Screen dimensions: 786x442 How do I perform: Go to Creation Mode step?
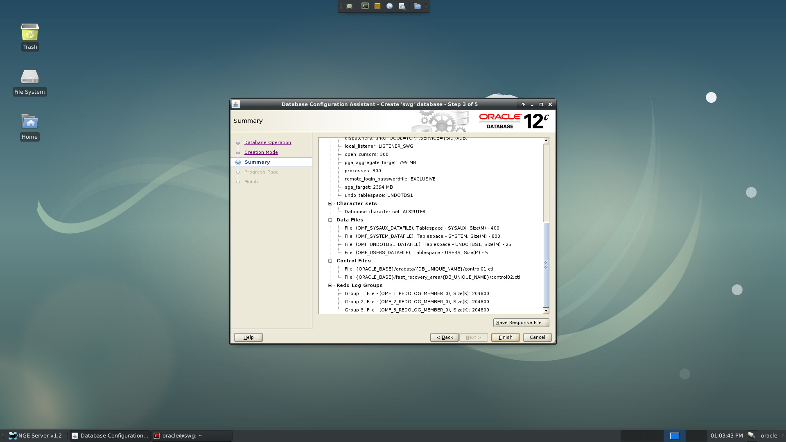(261, 152)
